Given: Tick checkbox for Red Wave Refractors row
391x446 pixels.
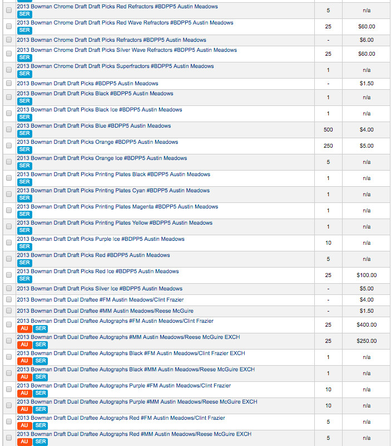Looking at the screenshot, I should click(9, 26).
